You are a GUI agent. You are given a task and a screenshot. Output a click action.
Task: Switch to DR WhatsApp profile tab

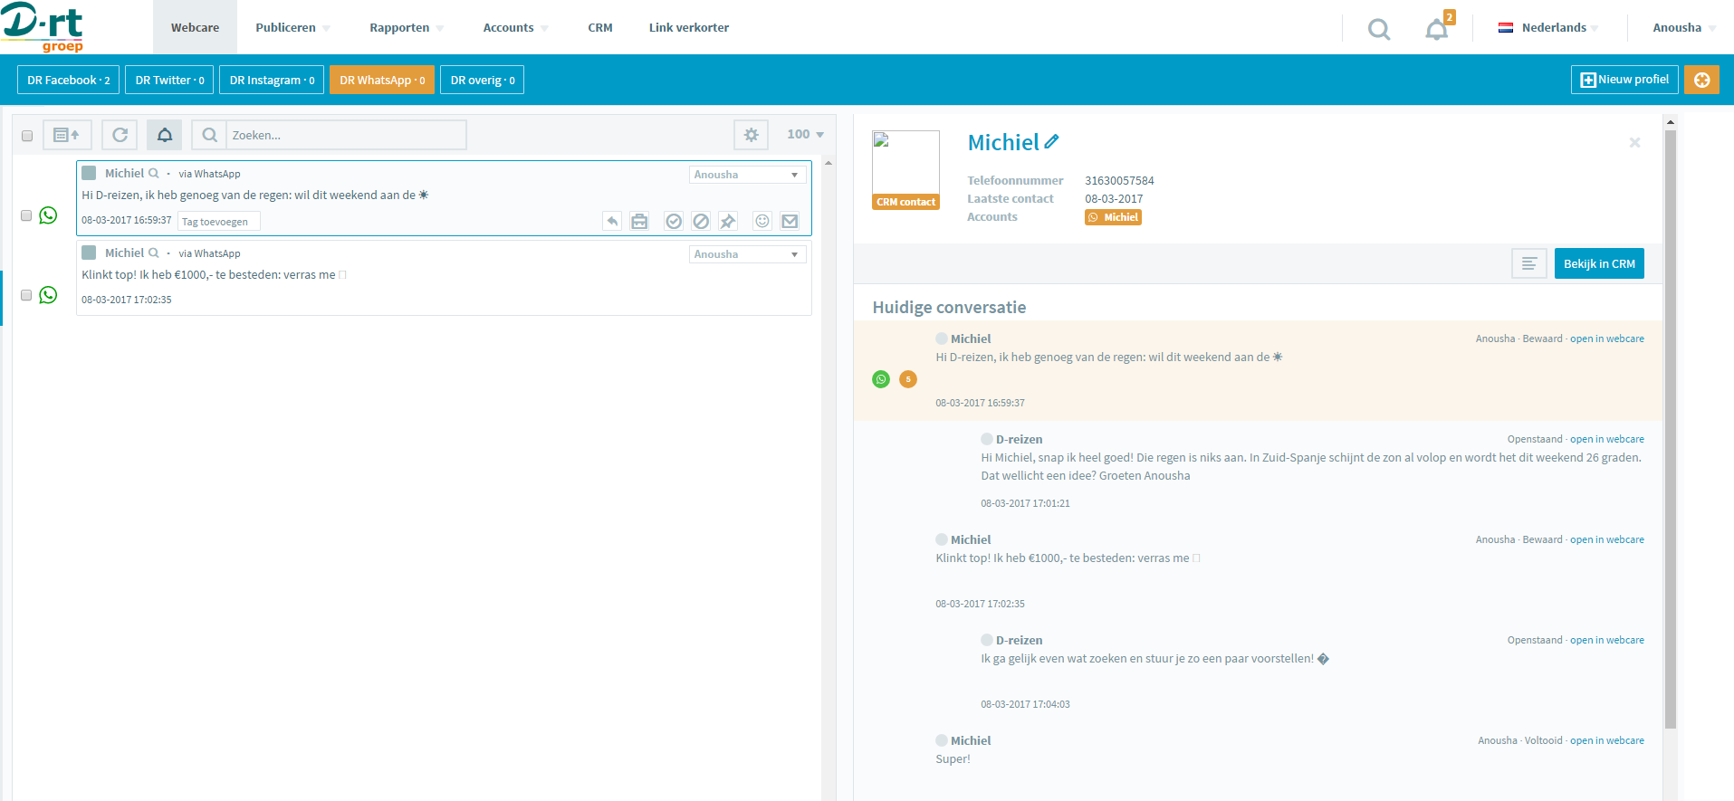point(382,80)
